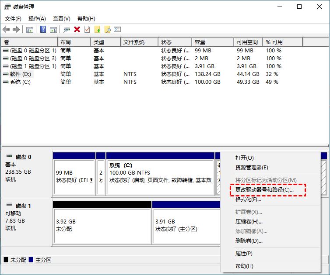Open the 文件(F) menu
Image resolution: width=330 pixels, height=275 pixels.
tap(13, 19)
